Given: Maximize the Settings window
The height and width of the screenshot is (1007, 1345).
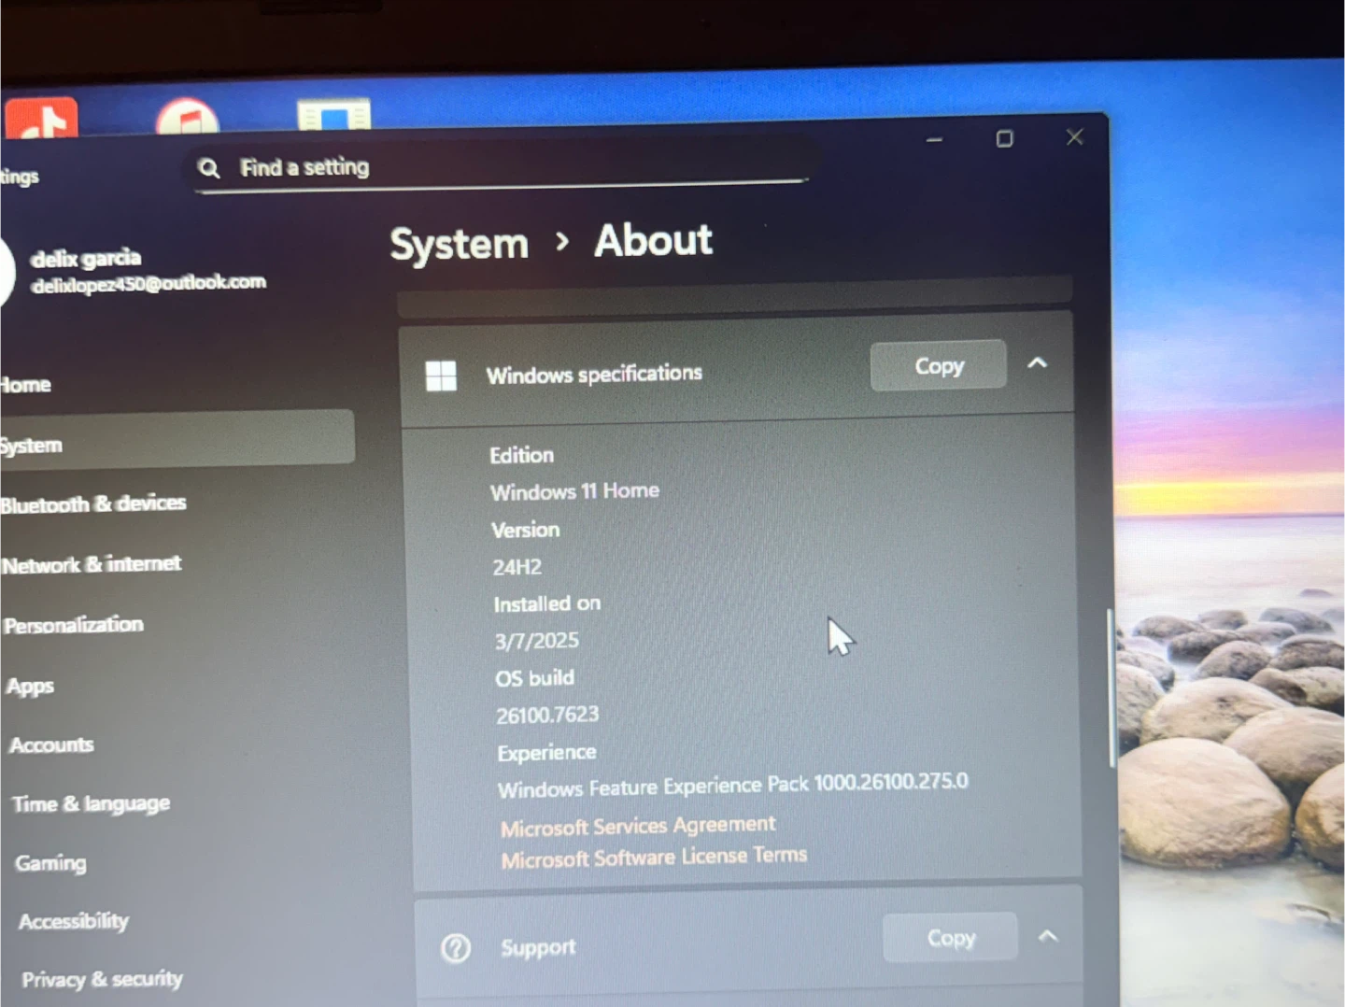Looking at the screenshot, I should click(1004, 139).
